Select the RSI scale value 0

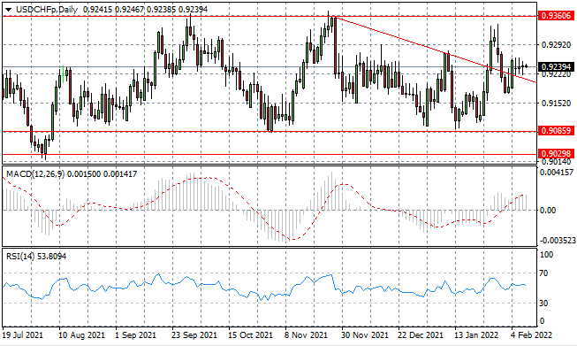(x=542, y=321)
